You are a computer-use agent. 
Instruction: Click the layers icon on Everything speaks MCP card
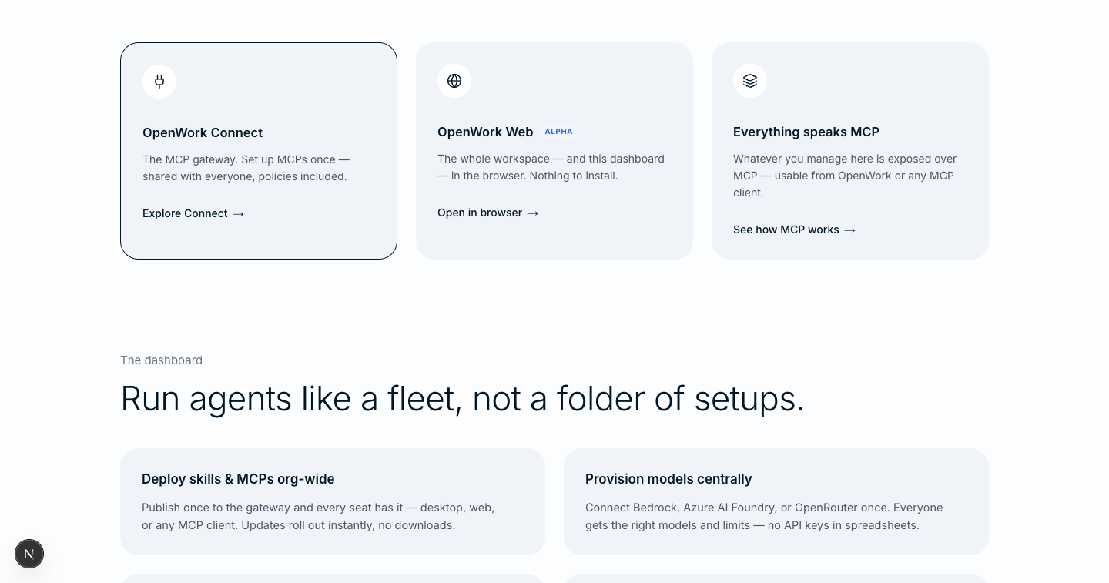750,81
